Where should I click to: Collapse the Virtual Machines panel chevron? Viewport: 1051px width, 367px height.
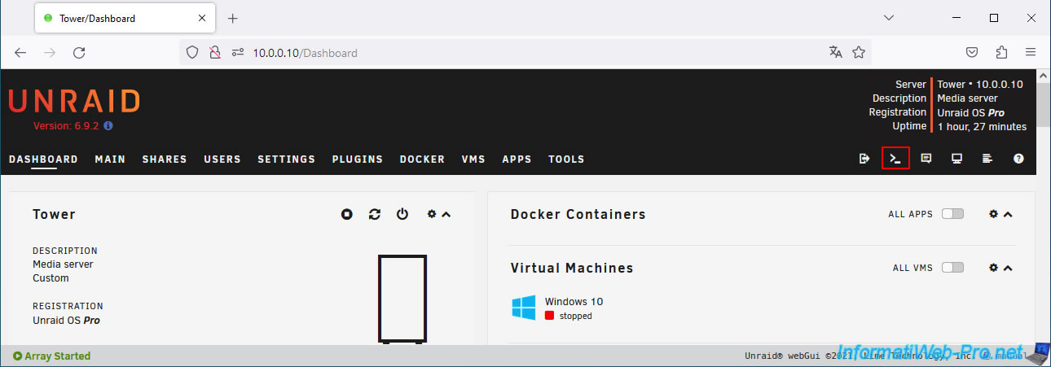(x=1008, y=268)
